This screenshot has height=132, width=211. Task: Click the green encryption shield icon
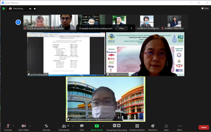[4, 8]
